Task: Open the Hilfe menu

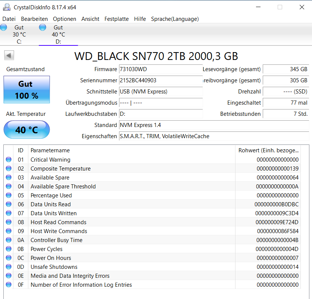Action: click(140, 19)
